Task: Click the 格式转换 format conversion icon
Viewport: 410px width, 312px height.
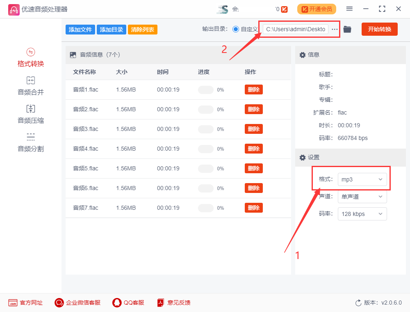Action: coord(30,57)
